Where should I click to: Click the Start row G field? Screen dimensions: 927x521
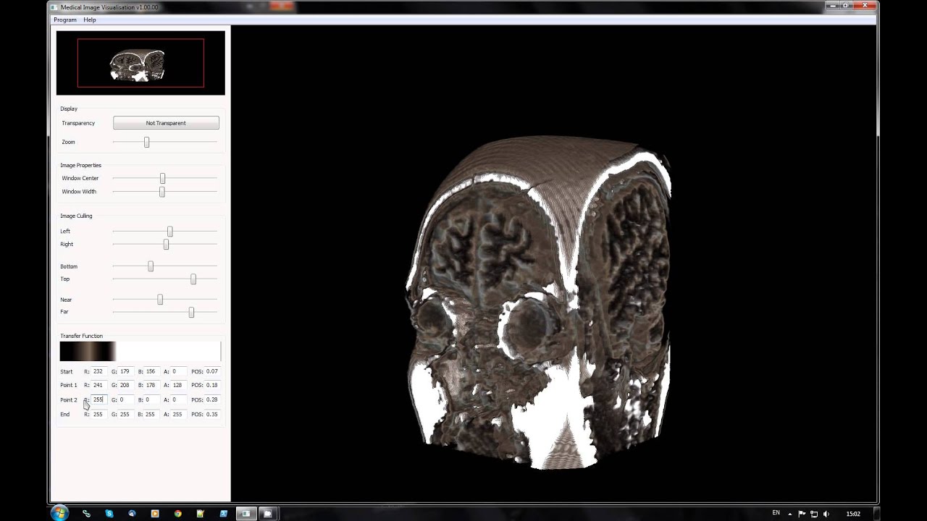(x=126, y=371)
